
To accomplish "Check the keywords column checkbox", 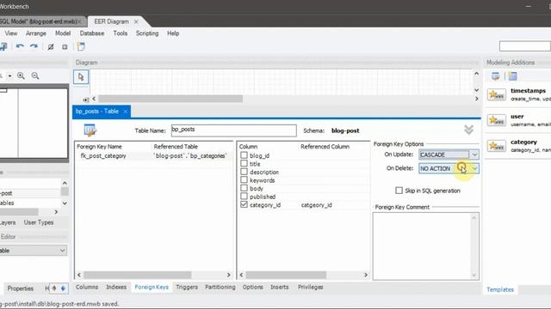I will click(244, 180).
